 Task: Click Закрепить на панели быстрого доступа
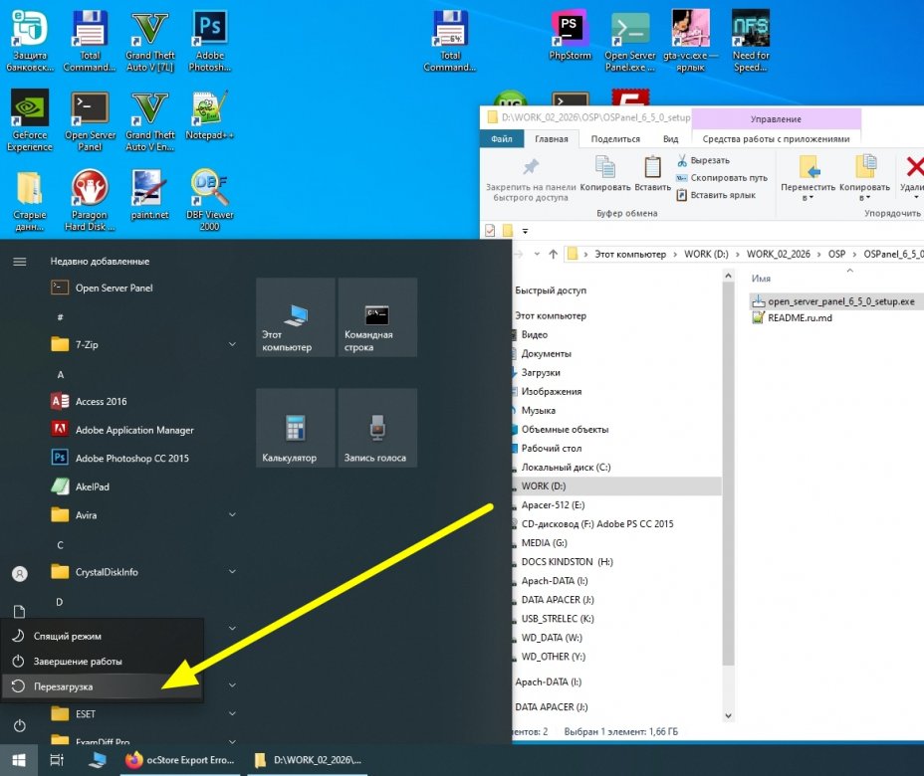click(x=531, y=180)
